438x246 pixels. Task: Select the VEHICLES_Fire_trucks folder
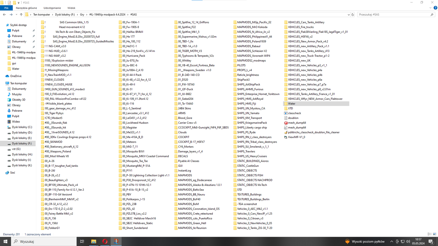(x=299, y=27)
